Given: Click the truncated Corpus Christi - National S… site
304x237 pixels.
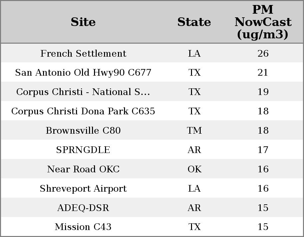Looking at the screenshot, I should point(83,92).
